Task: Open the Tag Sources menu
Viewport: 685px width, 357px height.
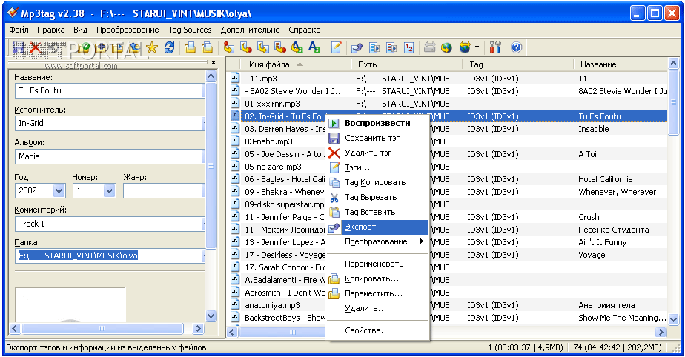Action: click(x=189, y=30)
